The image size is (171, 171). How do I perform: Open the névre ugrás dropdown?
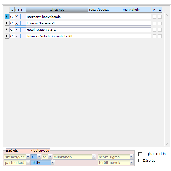coord(131,157)
